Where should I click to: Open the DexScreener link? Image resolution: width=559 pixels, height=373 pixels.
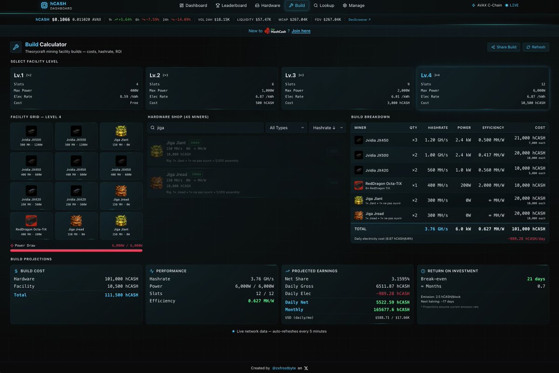pyautogui.click(x=360, y=20)
